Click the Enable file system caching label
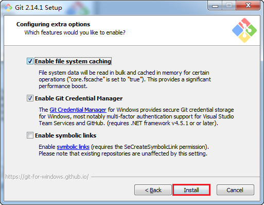Viewport: 264px width, 205px height. coord(73,61)
